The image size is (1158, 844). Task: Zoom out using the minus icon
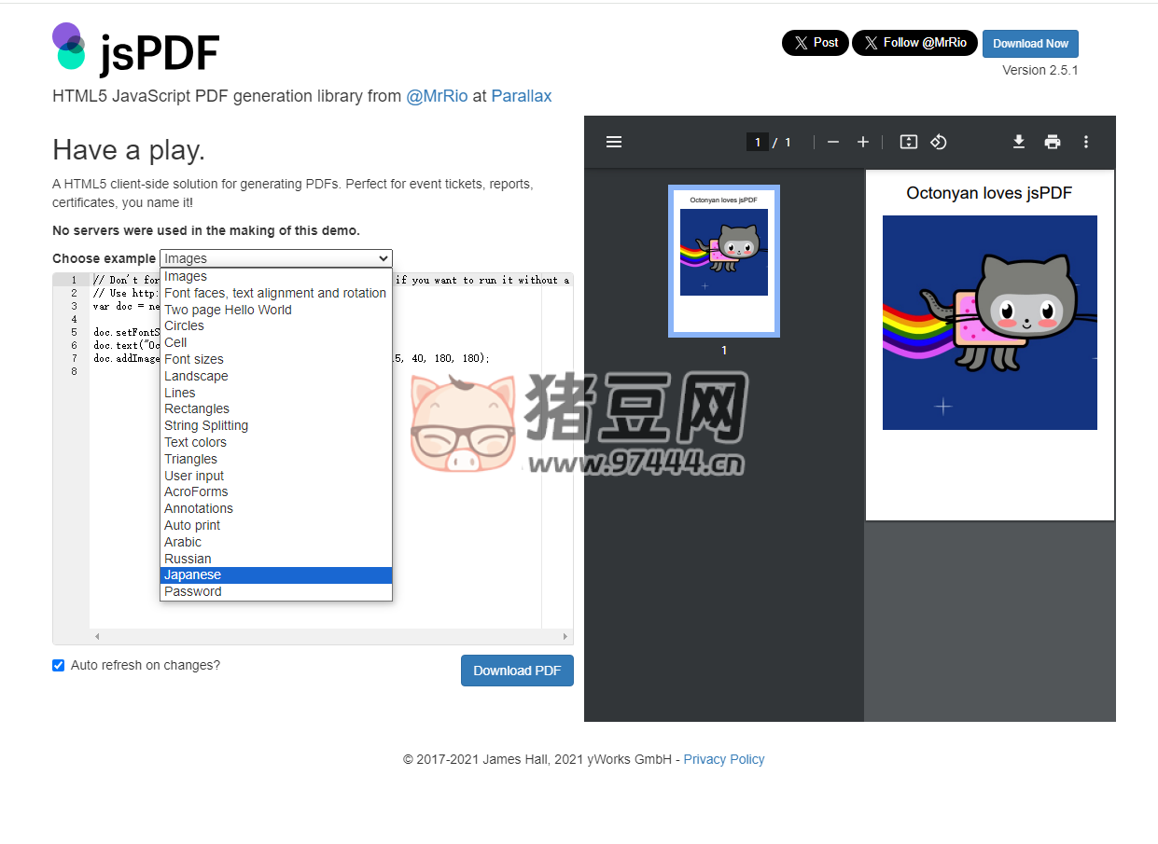coord(833,142)
